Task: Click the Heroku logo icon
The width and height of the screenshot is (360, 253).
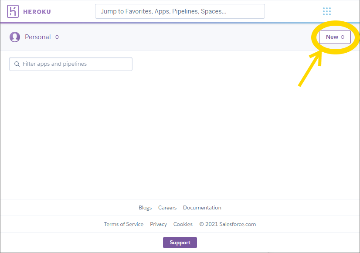Action: click(x=14, y=11)
